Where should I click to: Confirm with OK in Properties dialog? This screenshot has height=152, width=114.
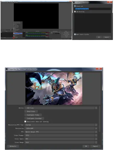[86, 146]
